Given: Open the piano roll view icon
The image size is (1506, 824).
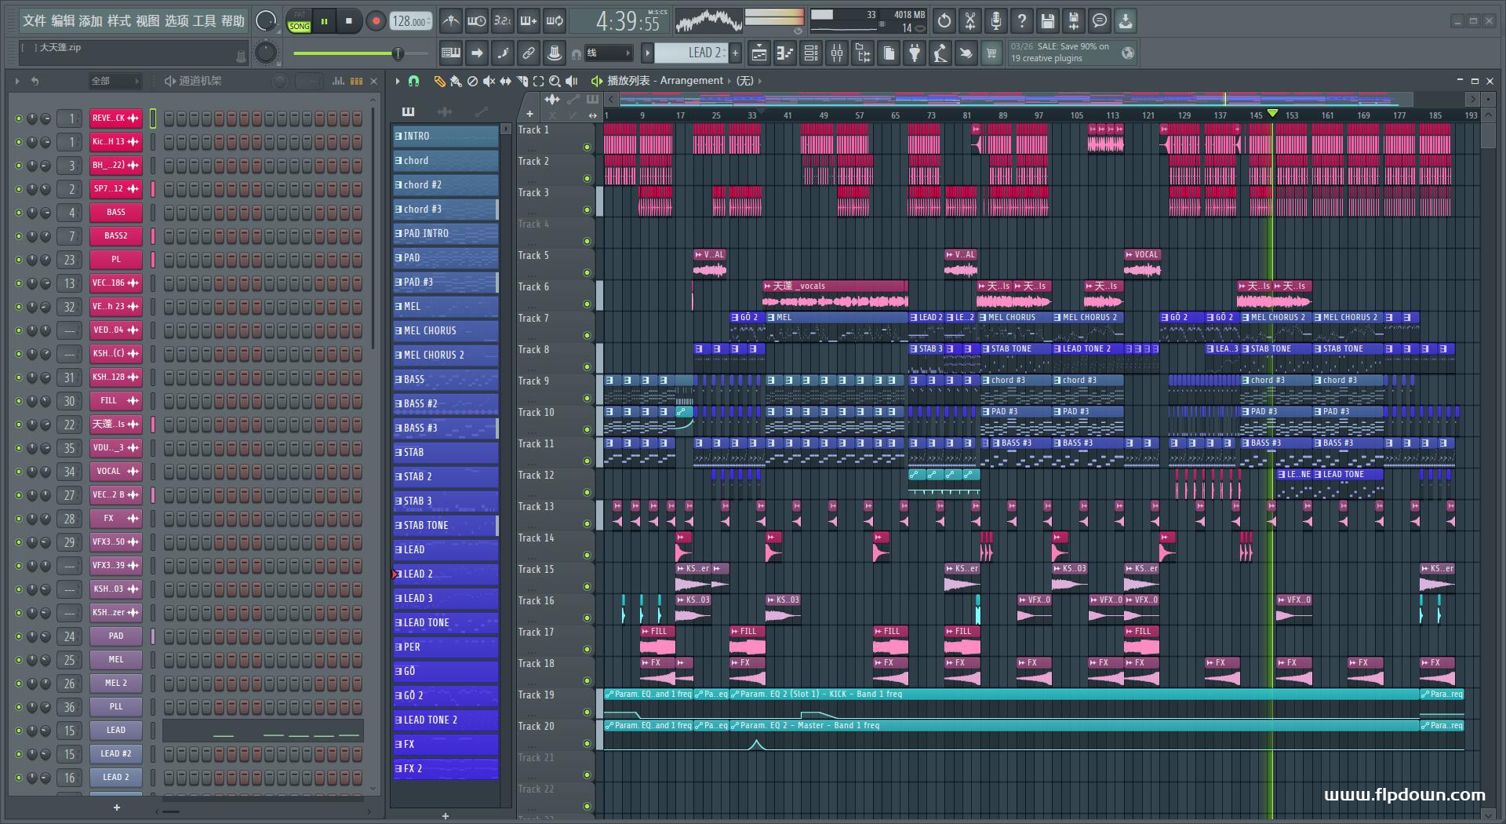Looking at the screenshot, I should point(785,53).
